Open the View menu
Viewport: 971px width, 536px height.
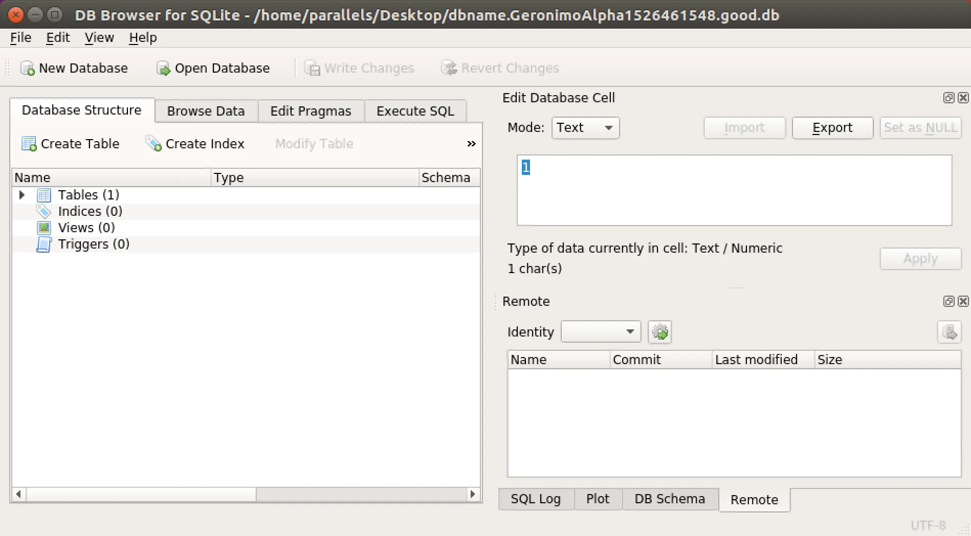(x=99, y=37)
